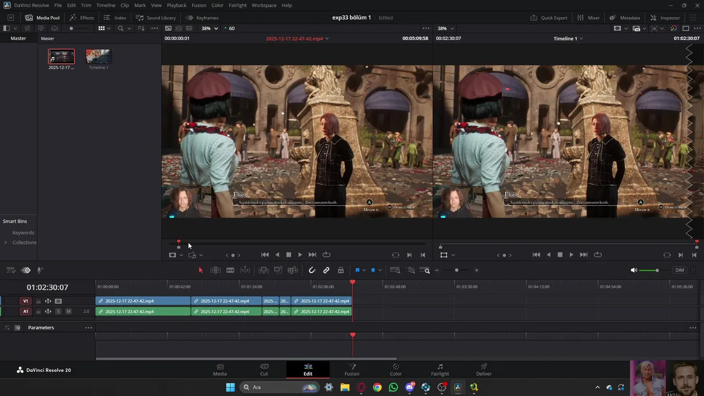Stop playback in timeline viewer
Viewport: 704px width, 396px height.
(560, 255)
